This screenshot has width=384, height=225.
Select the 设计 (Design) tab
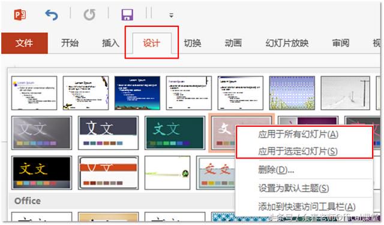point(152,43)
